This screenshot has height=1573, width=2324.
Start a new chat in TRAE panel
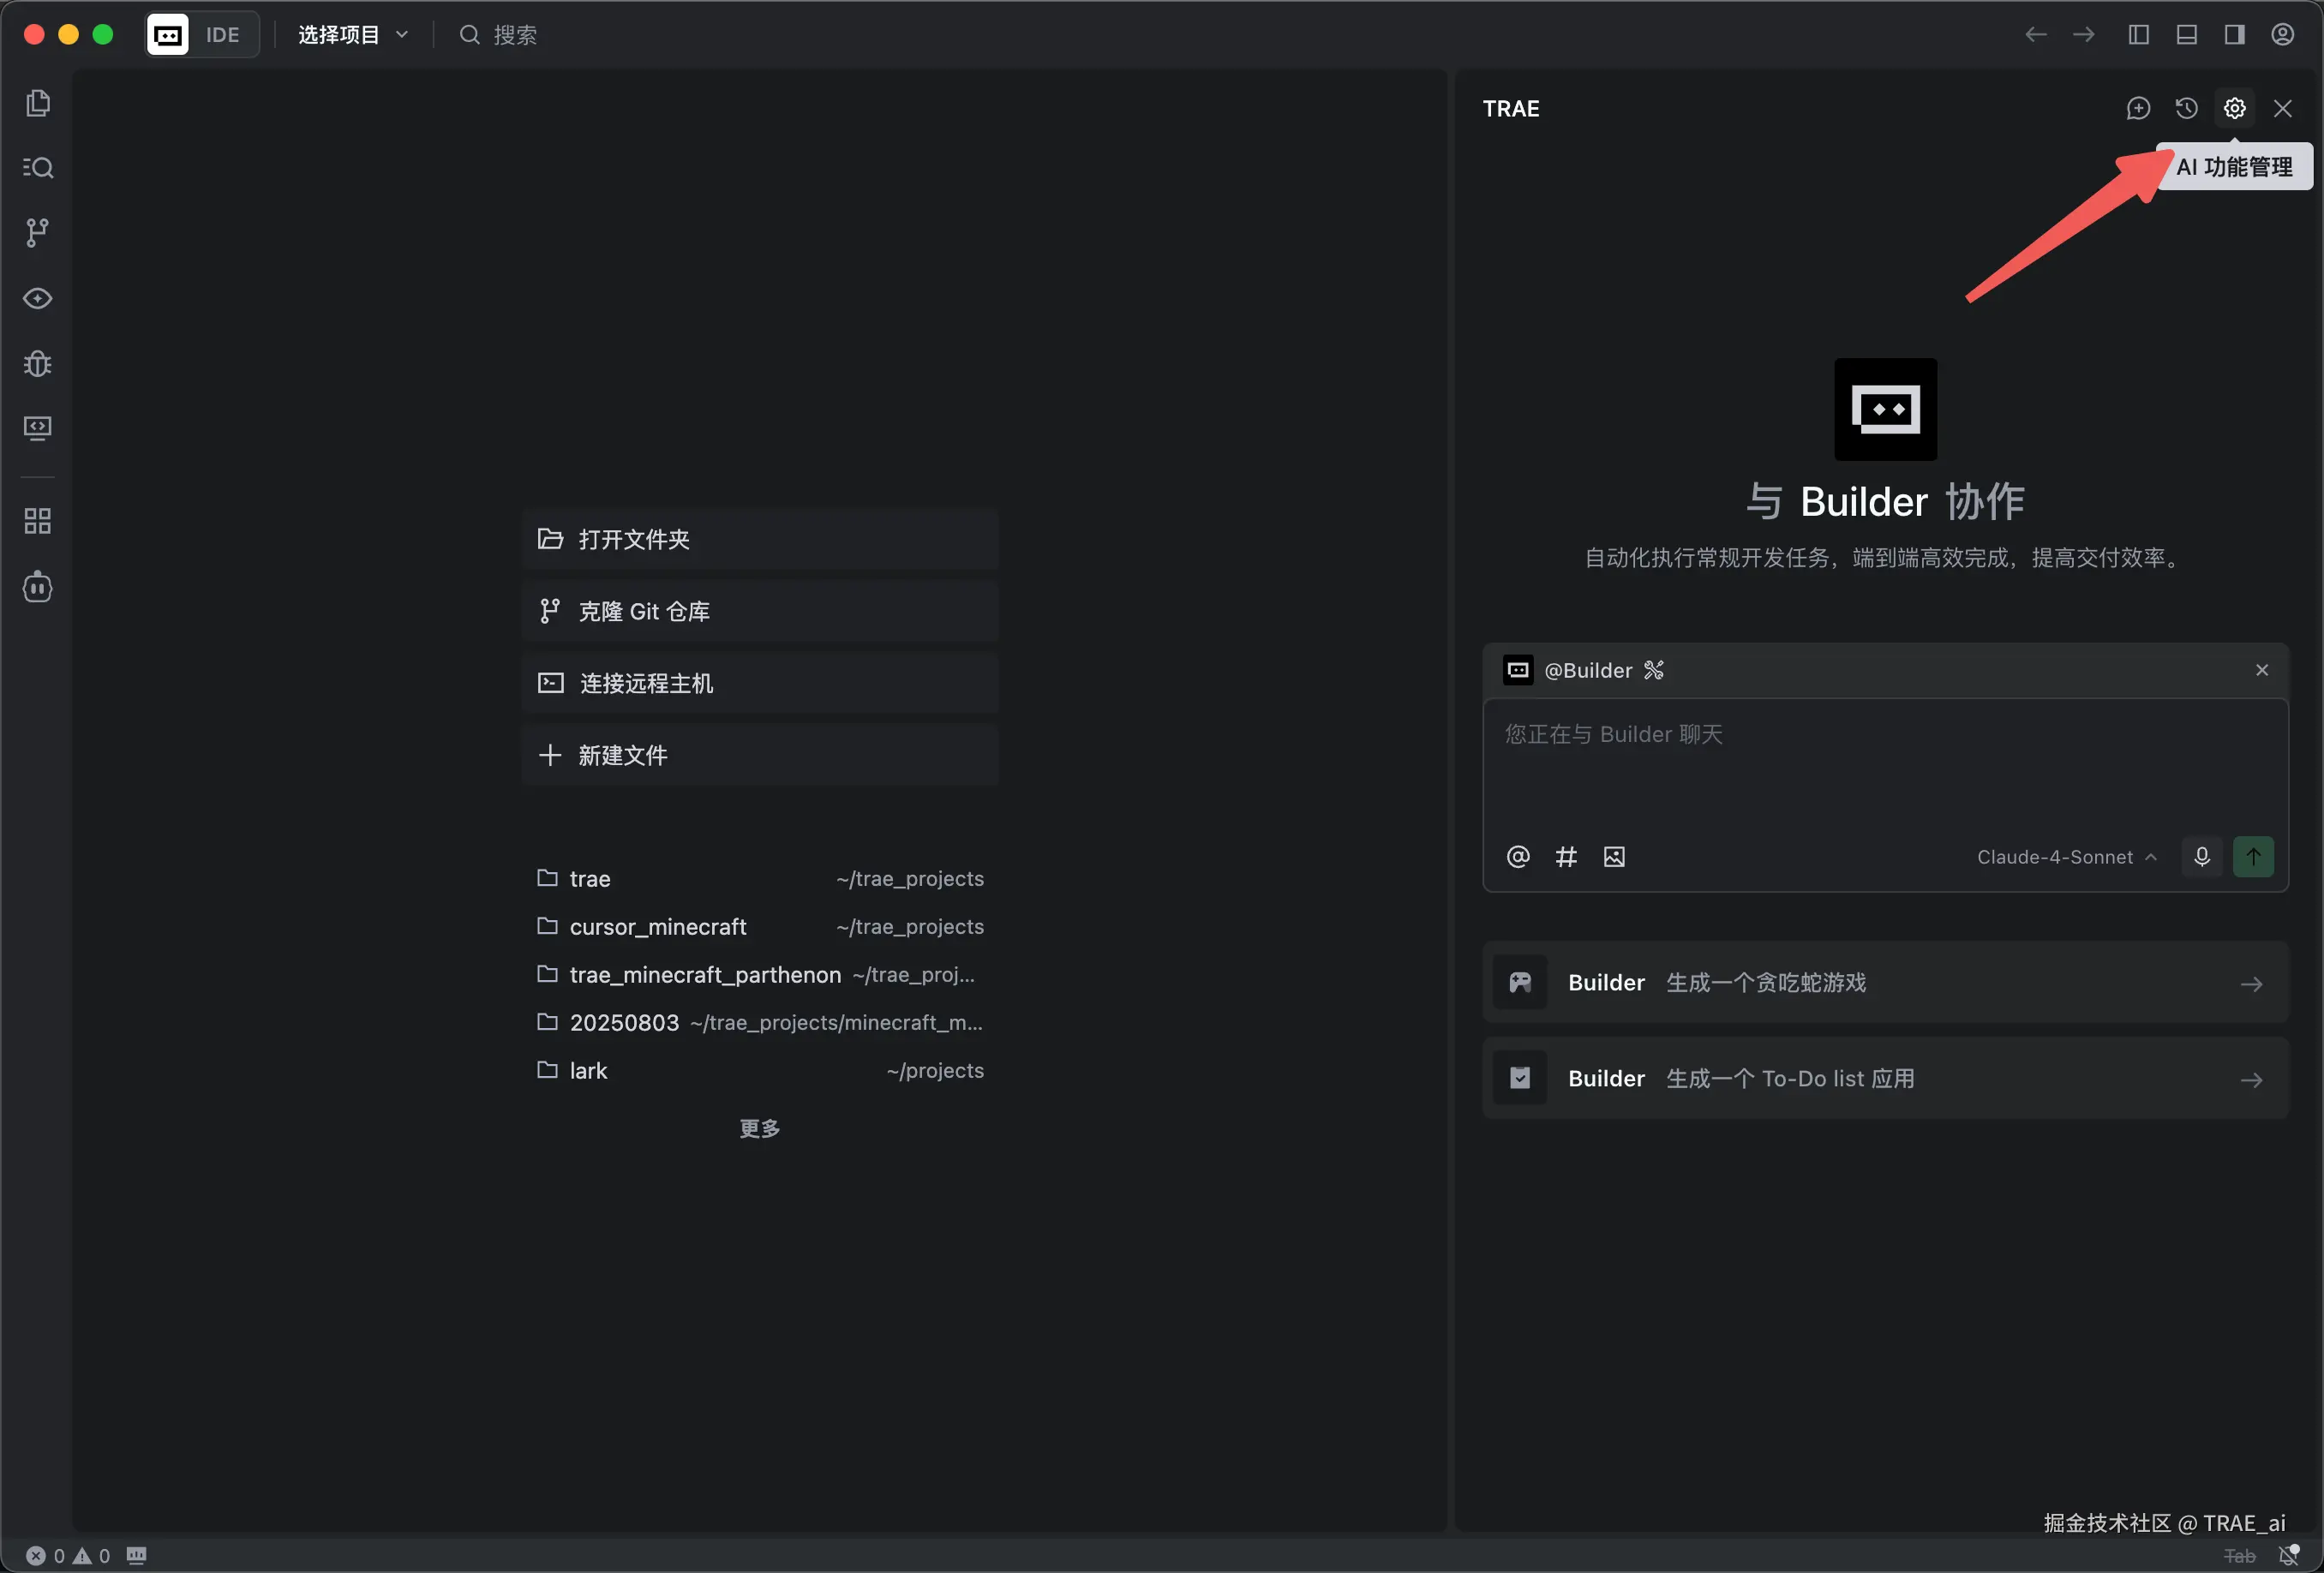point(2138,108)
